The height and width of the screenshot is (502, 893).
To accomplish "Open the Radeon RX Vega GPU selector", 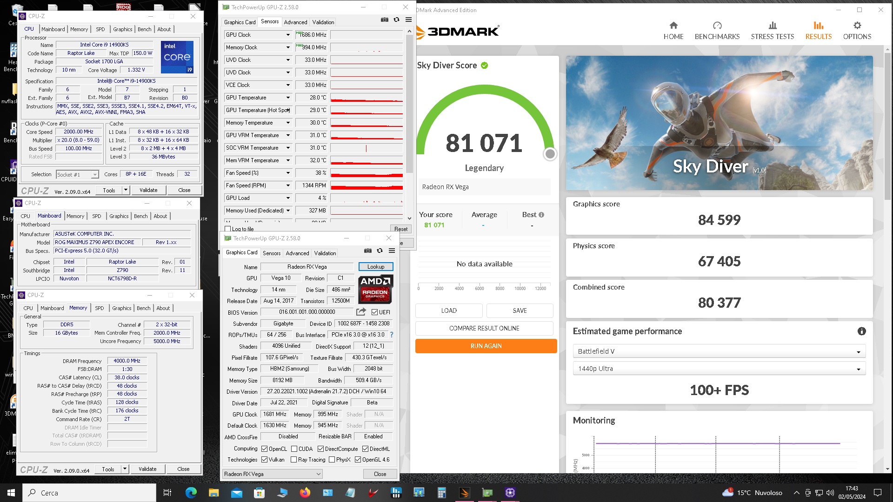I will [x=272, y=474].
